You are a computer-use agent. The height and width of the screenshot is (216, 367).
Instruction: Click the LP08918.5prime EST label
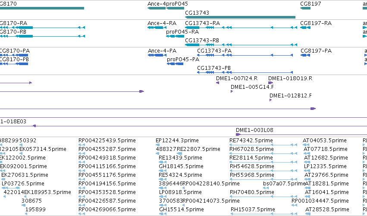pos(180,192)
